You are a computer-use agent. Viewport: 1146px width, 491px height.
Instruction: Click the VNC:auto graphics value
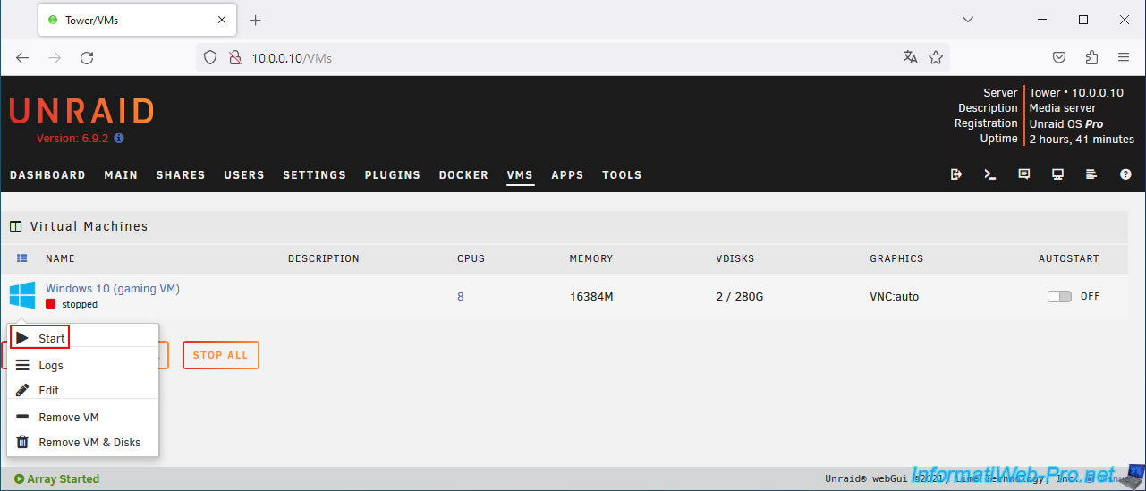click(895, 296)
